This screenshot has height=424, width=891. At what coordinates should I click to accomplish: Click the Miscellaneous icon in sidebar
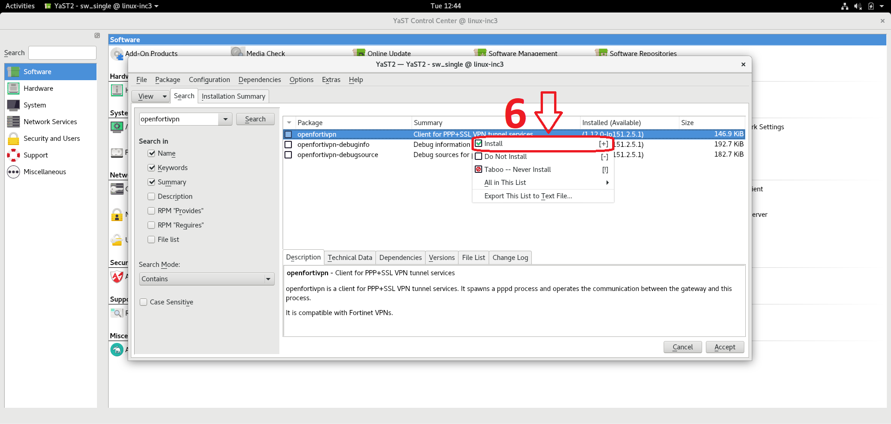[x=14, y=172]
